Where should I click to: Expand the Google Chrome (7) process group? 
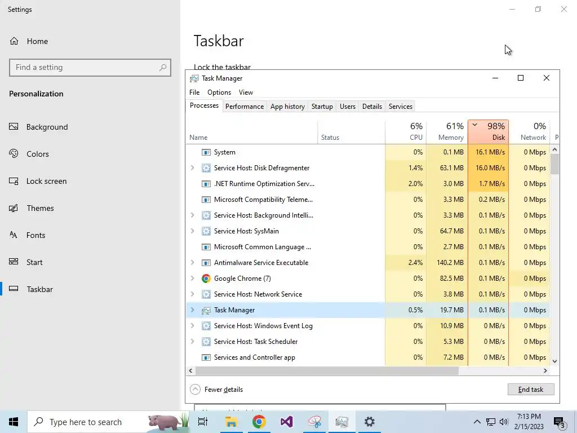pyautogui.click(x=193, y=279)
